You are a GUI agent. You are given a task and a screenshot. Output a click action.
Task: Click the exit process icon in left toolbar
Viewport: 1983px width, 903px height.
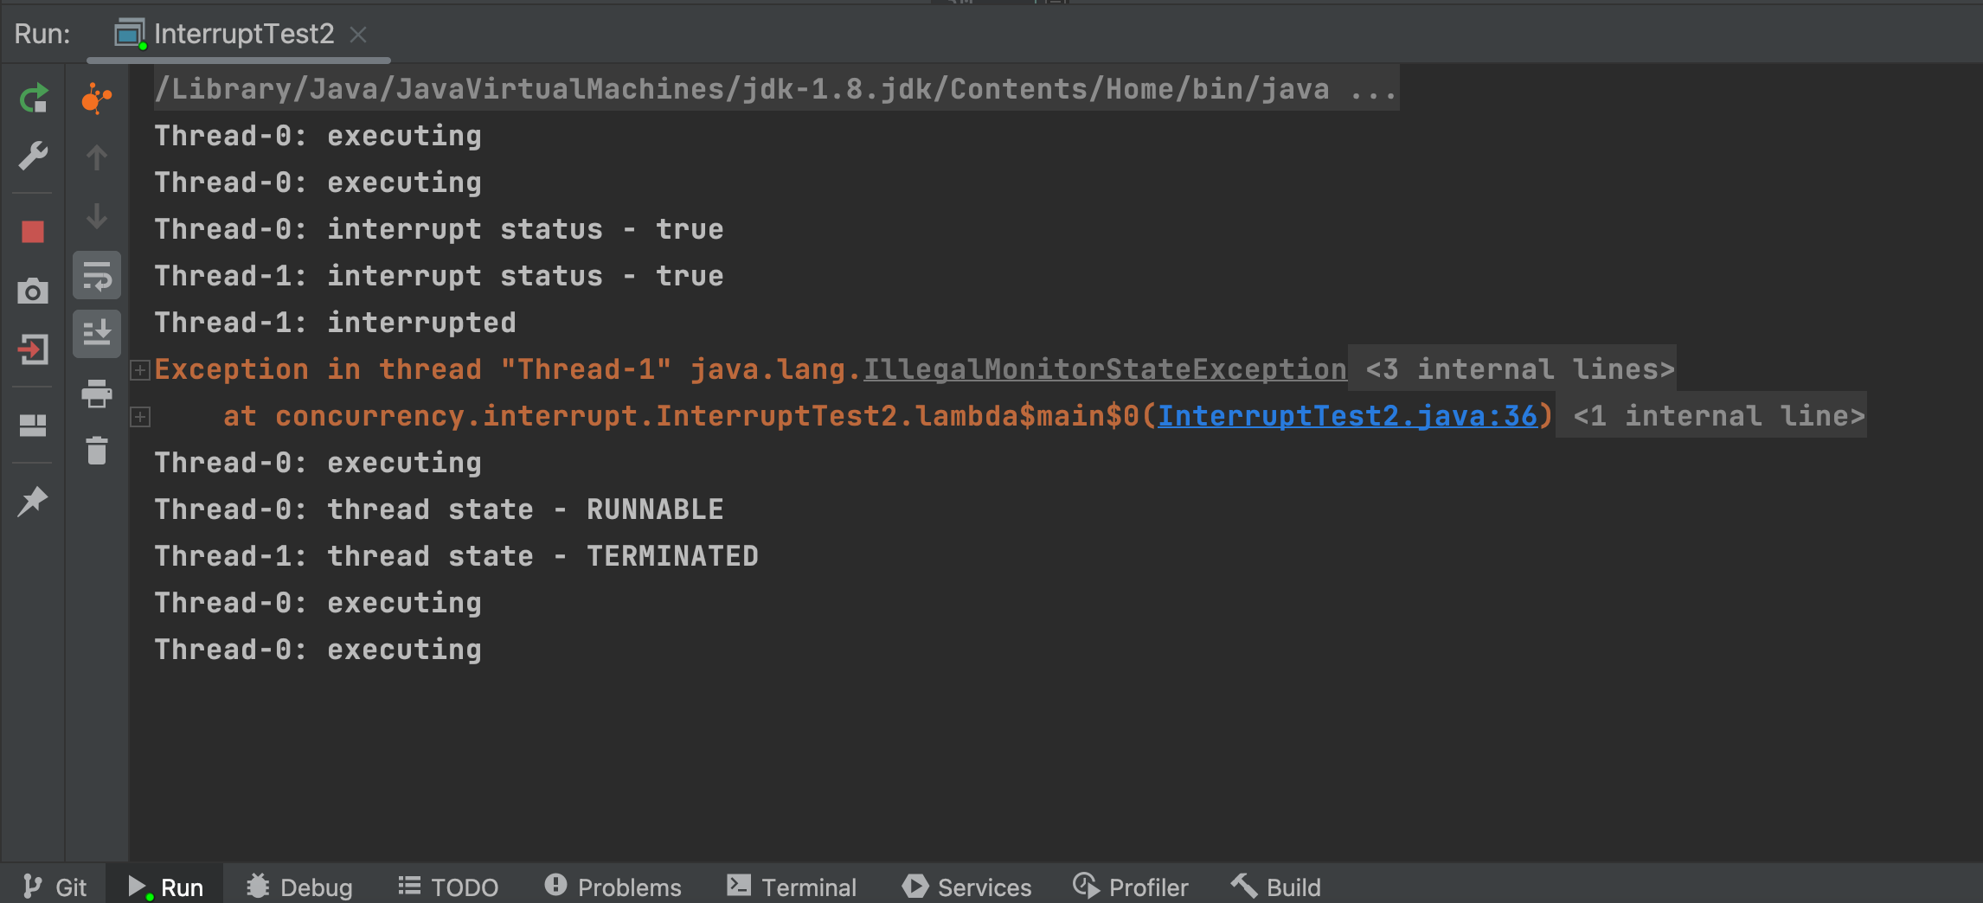click(33, 349)
